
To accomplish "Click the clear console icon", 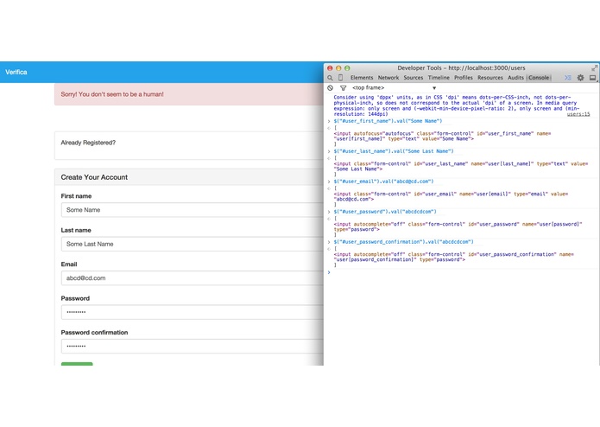I will [331, 87].
